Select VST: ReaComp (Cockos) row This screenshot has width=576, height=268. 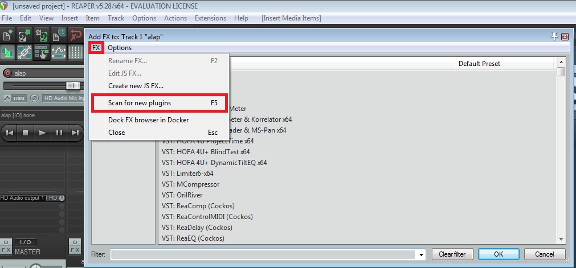point(198,206)
